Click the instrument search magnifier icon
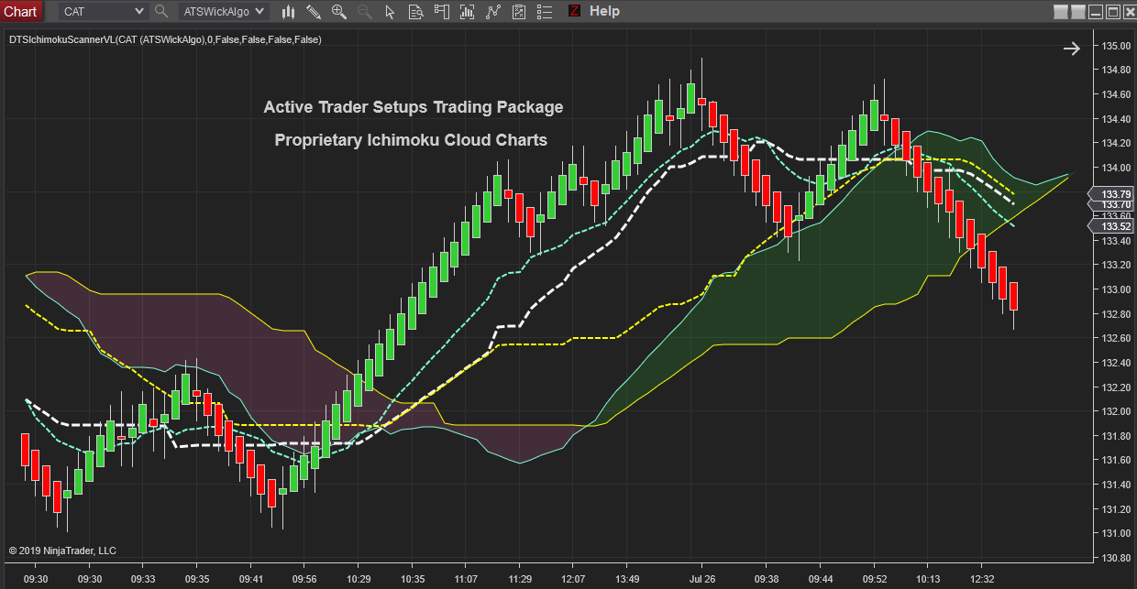 click(161, 11)
